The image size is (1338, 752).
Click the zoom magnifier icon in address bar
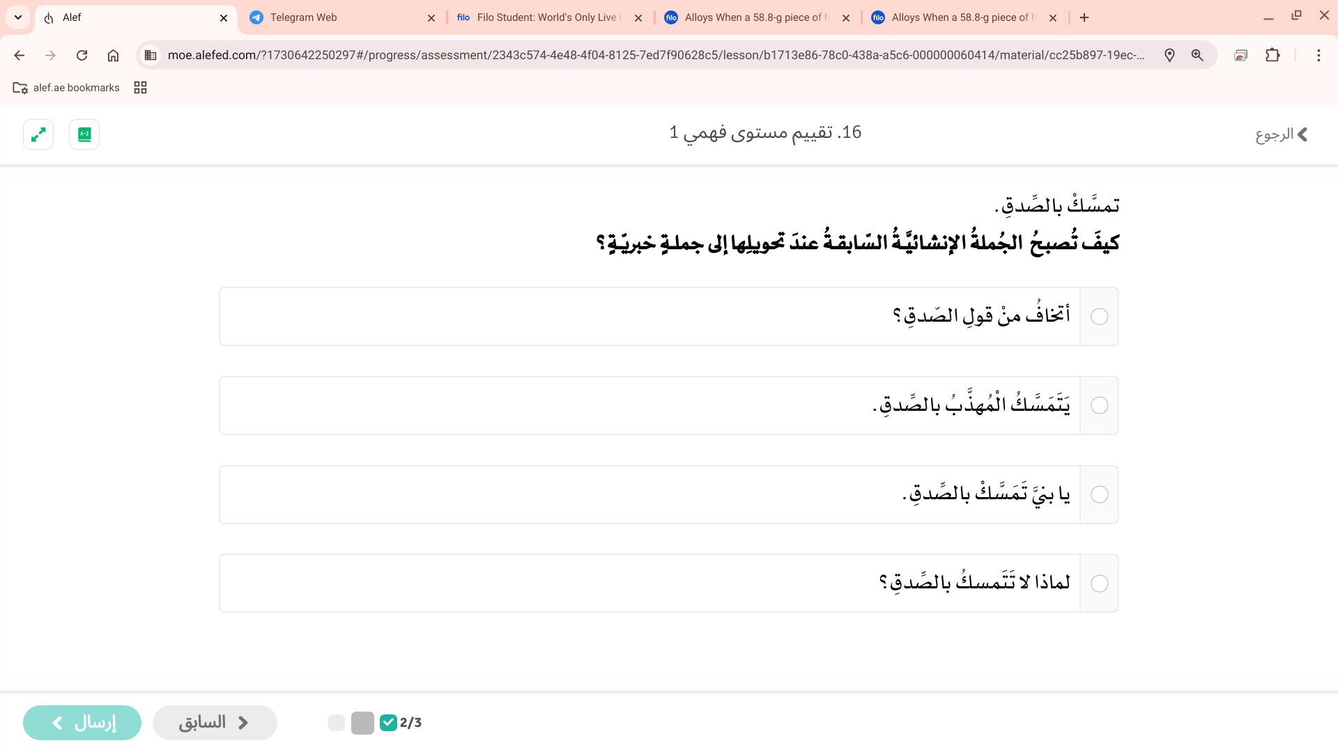pyautogui.click(x=1197, y=55)
